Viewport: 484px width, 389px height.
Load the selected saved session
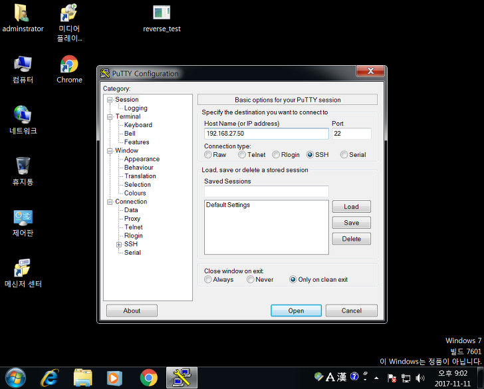[x=351, y=207]
